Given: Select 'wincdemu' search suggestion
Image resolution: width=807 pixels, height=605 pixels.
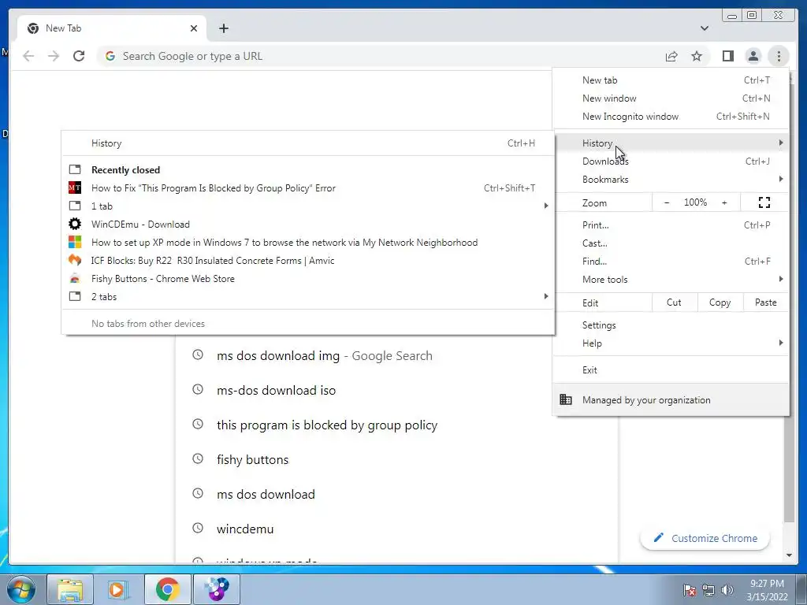Looking at the screenshot, I should tap(396, 529).
